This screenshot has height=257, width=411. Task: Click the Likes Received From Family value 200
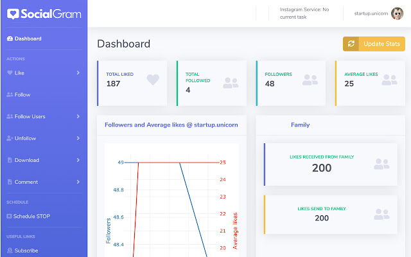click(322, 168)
